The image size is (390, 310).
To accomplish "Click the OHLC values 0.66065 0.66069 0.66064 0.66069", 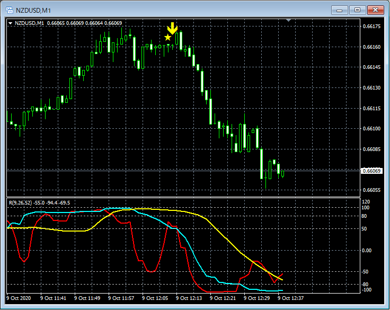I will click(x=85, y=23).
